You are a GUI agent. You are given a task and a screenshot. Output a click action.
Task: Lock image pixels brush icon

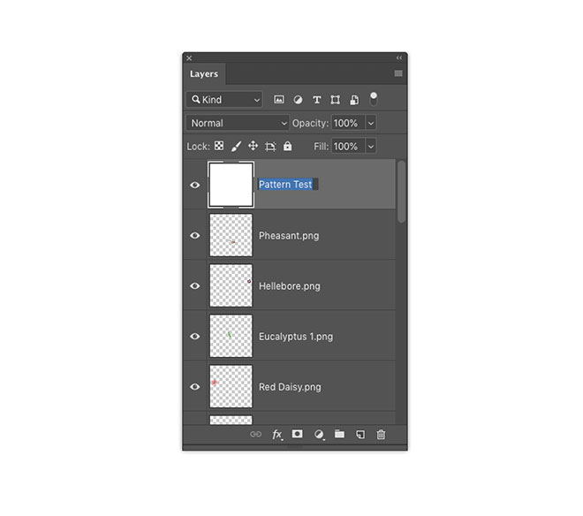tap(237, 146)
